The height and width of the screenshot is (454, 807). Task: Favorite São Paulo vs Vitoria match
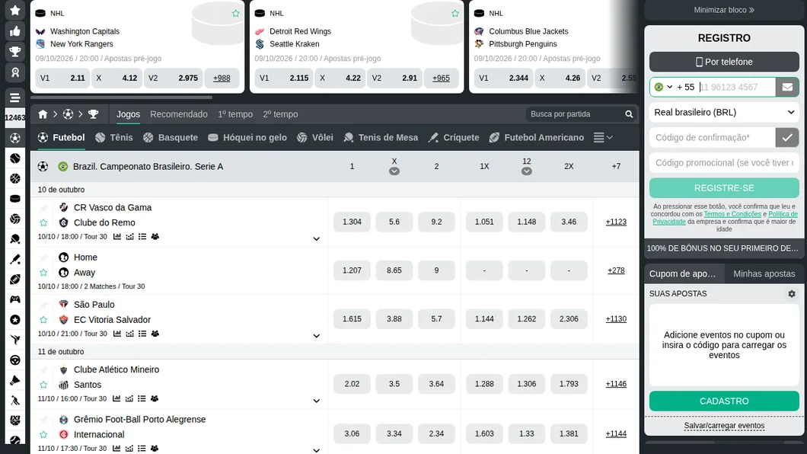tap(43, 320)
